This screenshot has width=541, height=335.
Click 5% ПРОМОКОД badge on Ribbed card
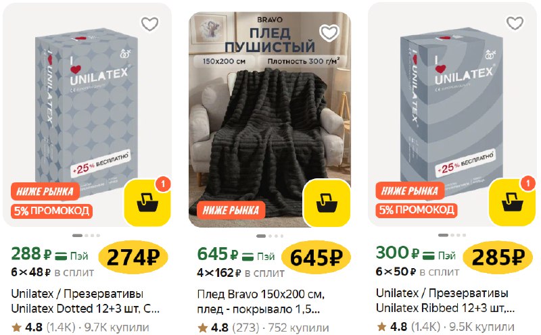pyautogui.click(x=417, y=209)
